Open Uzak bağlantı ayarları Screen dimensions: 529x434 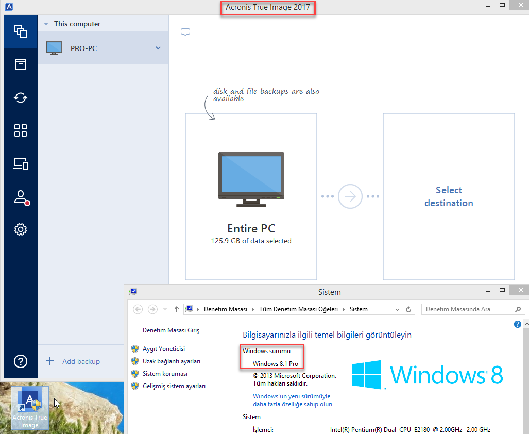(172, 361)
